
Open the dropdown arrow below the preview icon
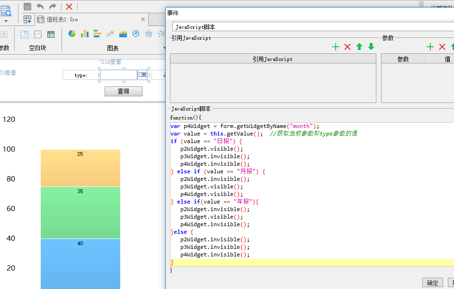(6, 21)
